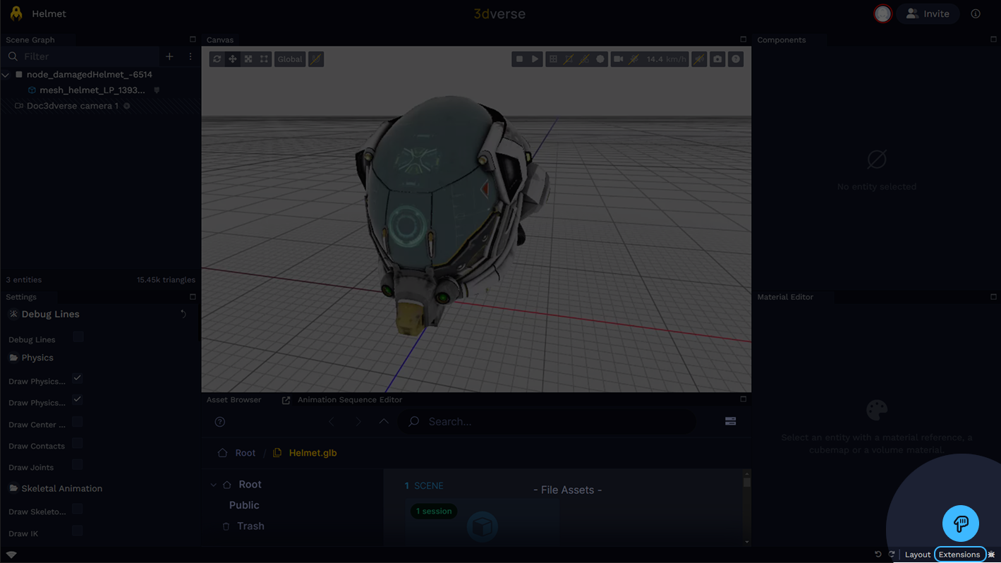Screen dimensions: 1001x563
Task: Switch to Animation Sequence Editor tab
Action: (x=349, y=400)
